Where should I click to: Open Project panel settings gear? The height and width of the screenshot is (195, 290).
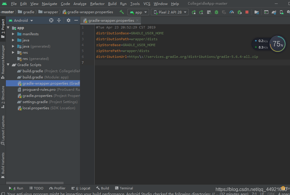69,20
